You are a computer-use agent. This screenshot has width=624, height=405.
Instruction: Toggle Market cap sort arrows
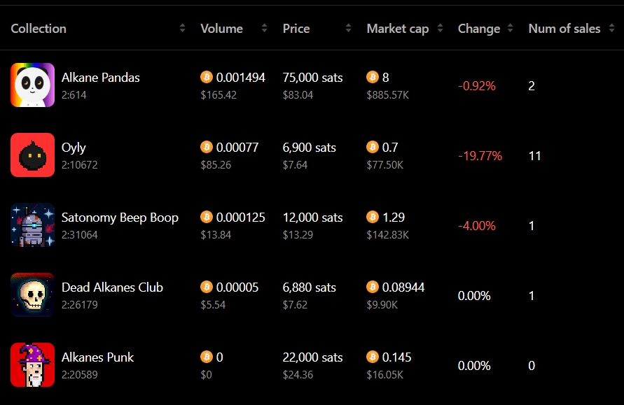click(x=440, y=28)
